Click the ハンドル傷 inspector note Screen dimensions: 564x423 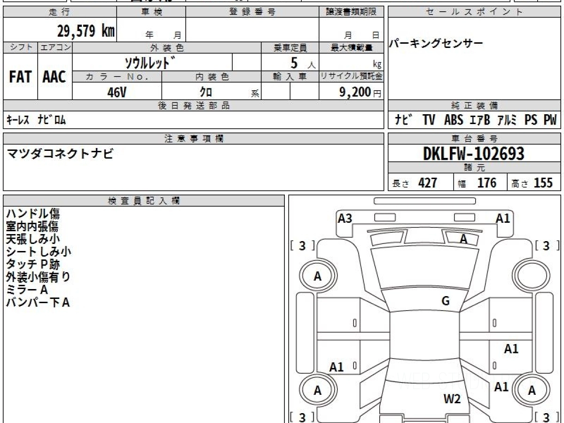(33, 214)
